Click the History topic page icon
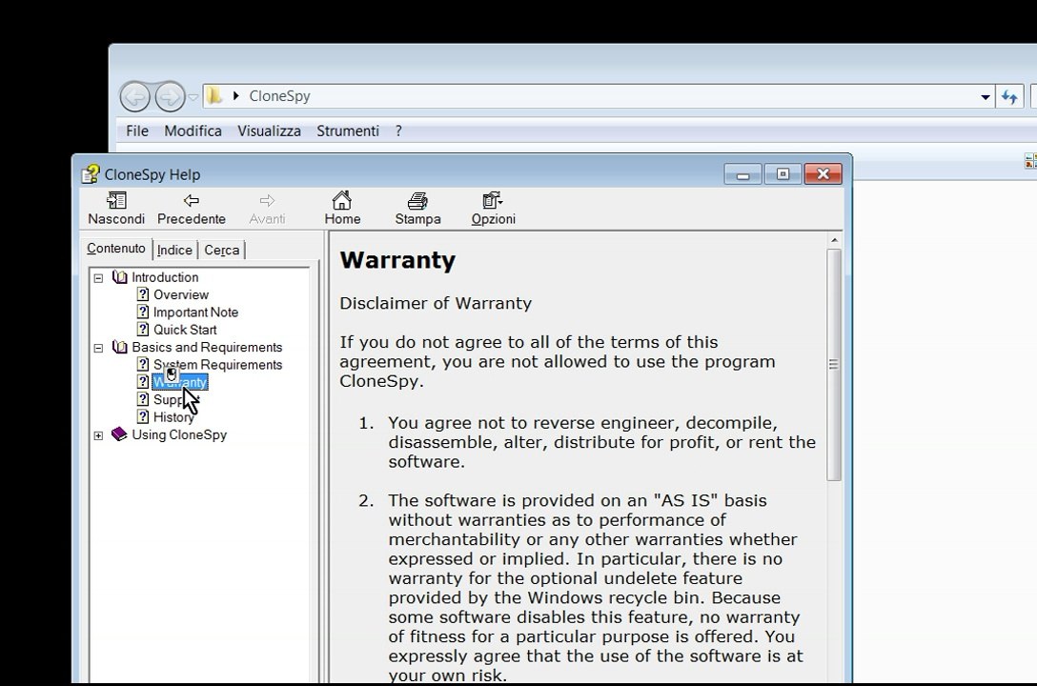Image resolution: width=1037 pixels, height=686 pixels. 143,417
